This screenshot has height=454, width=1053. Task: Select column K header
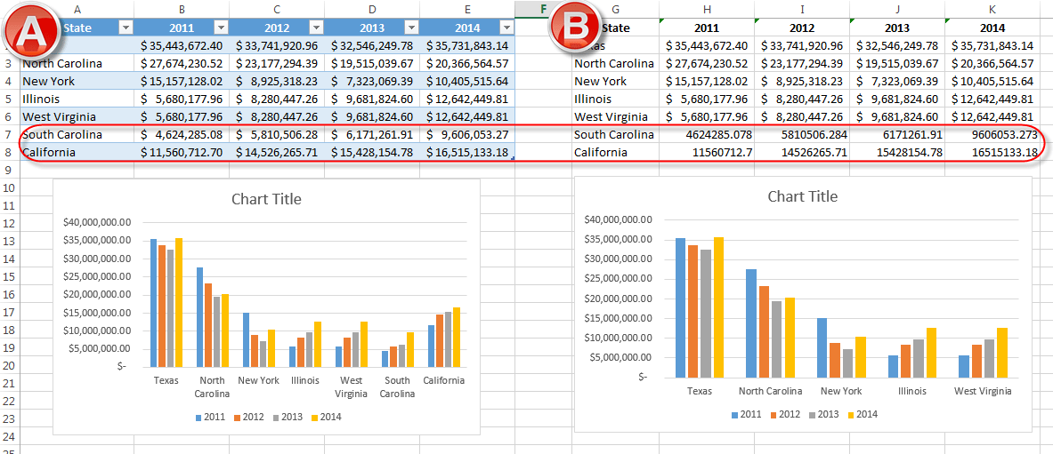coord(992,10)
